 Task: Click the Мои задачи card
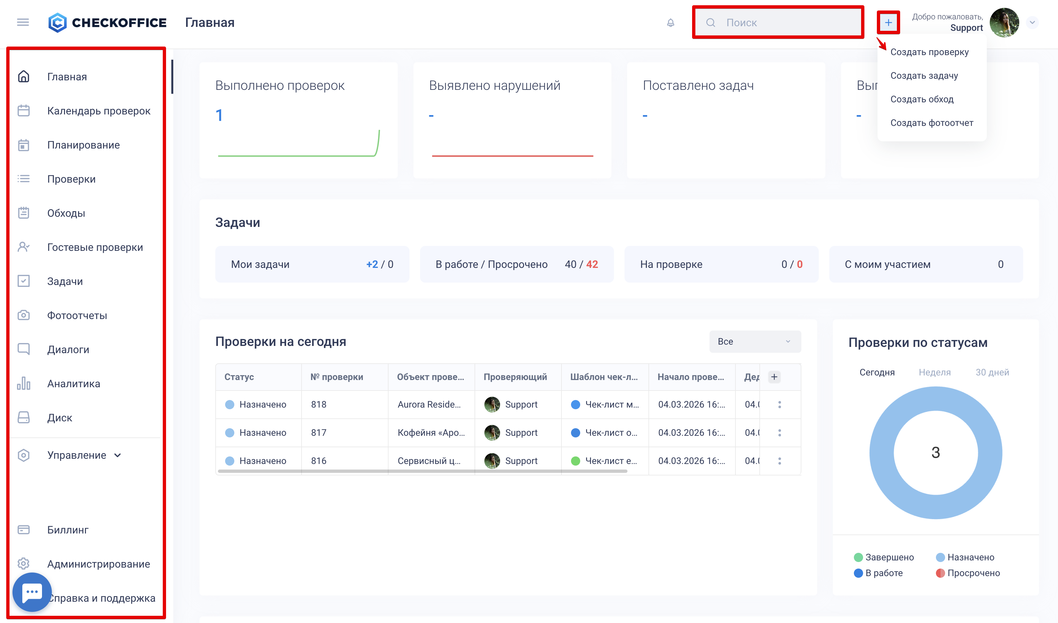pos(312,265)
